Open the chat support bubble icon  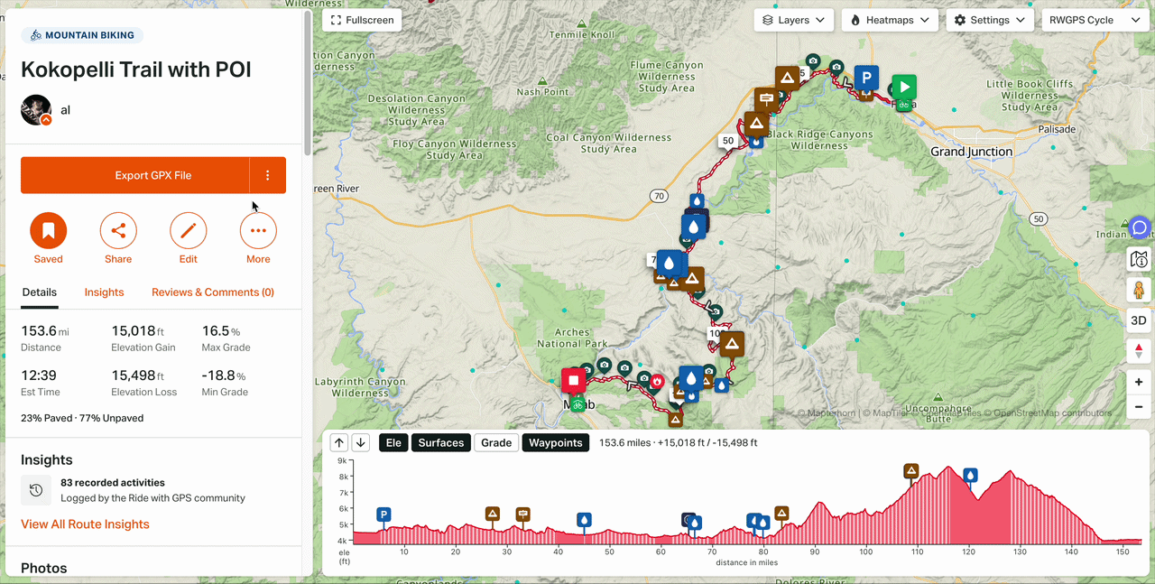click(x=1139, y=227)
